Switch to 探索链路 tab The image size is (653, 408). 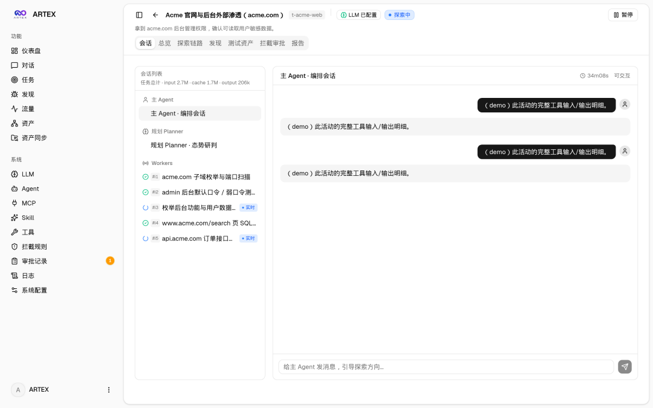(190, 44)
